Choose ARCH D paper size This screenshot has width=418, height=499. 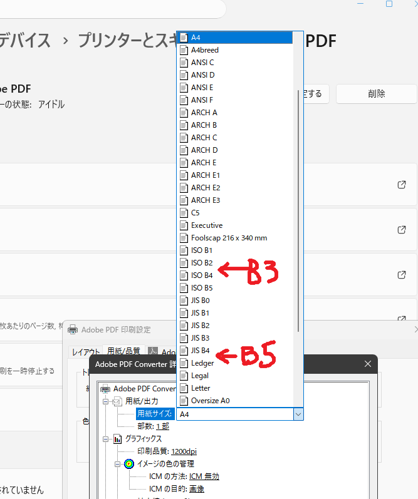(x=235, y=150)
